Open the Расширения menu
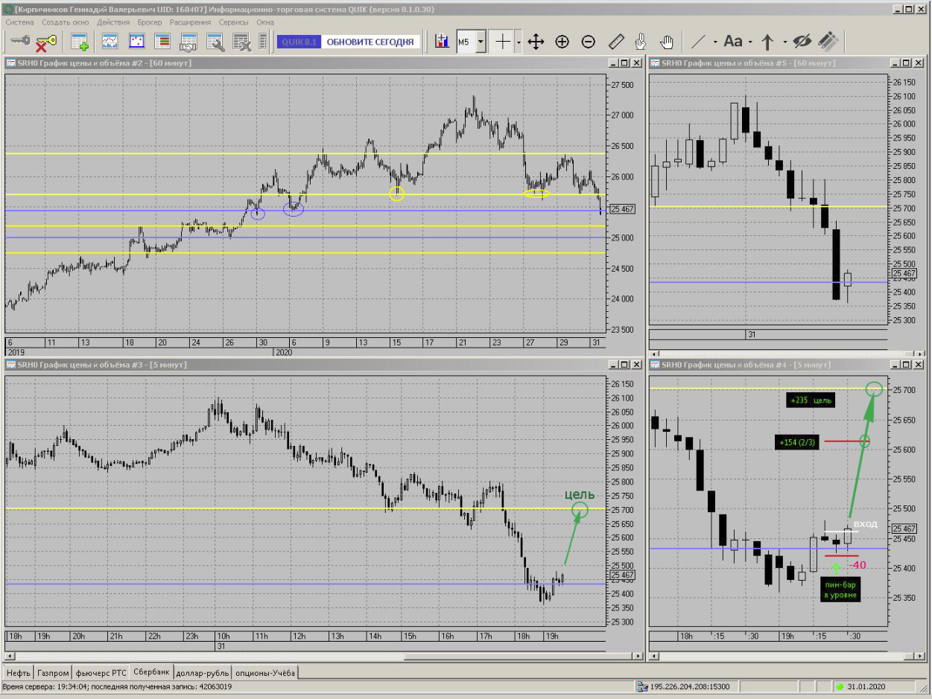Viewport: 932px width, 699px height. tap(191, 22)
